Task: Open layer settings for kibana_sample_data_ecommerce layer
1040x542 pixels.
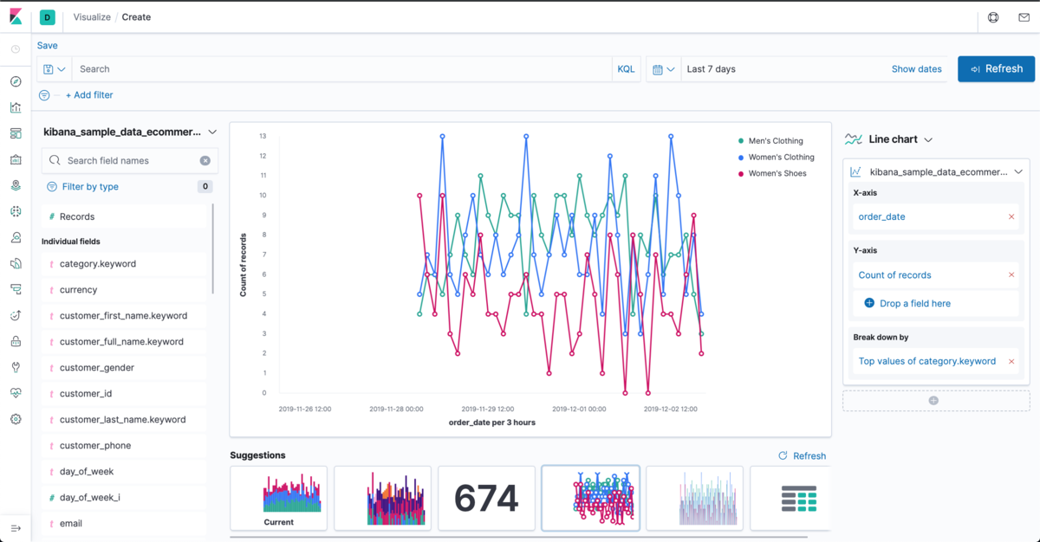Action: click(x=937, y=172)
